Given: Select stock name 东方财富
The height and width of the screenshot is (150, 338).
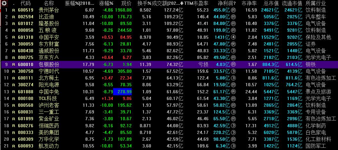Looking at the screenshot, I should [x=49, y=44].
